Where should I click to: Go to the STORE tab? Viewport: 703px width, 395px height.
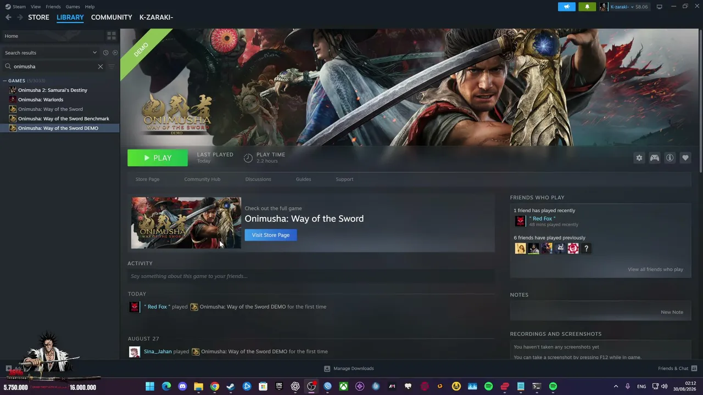point(38,18)
